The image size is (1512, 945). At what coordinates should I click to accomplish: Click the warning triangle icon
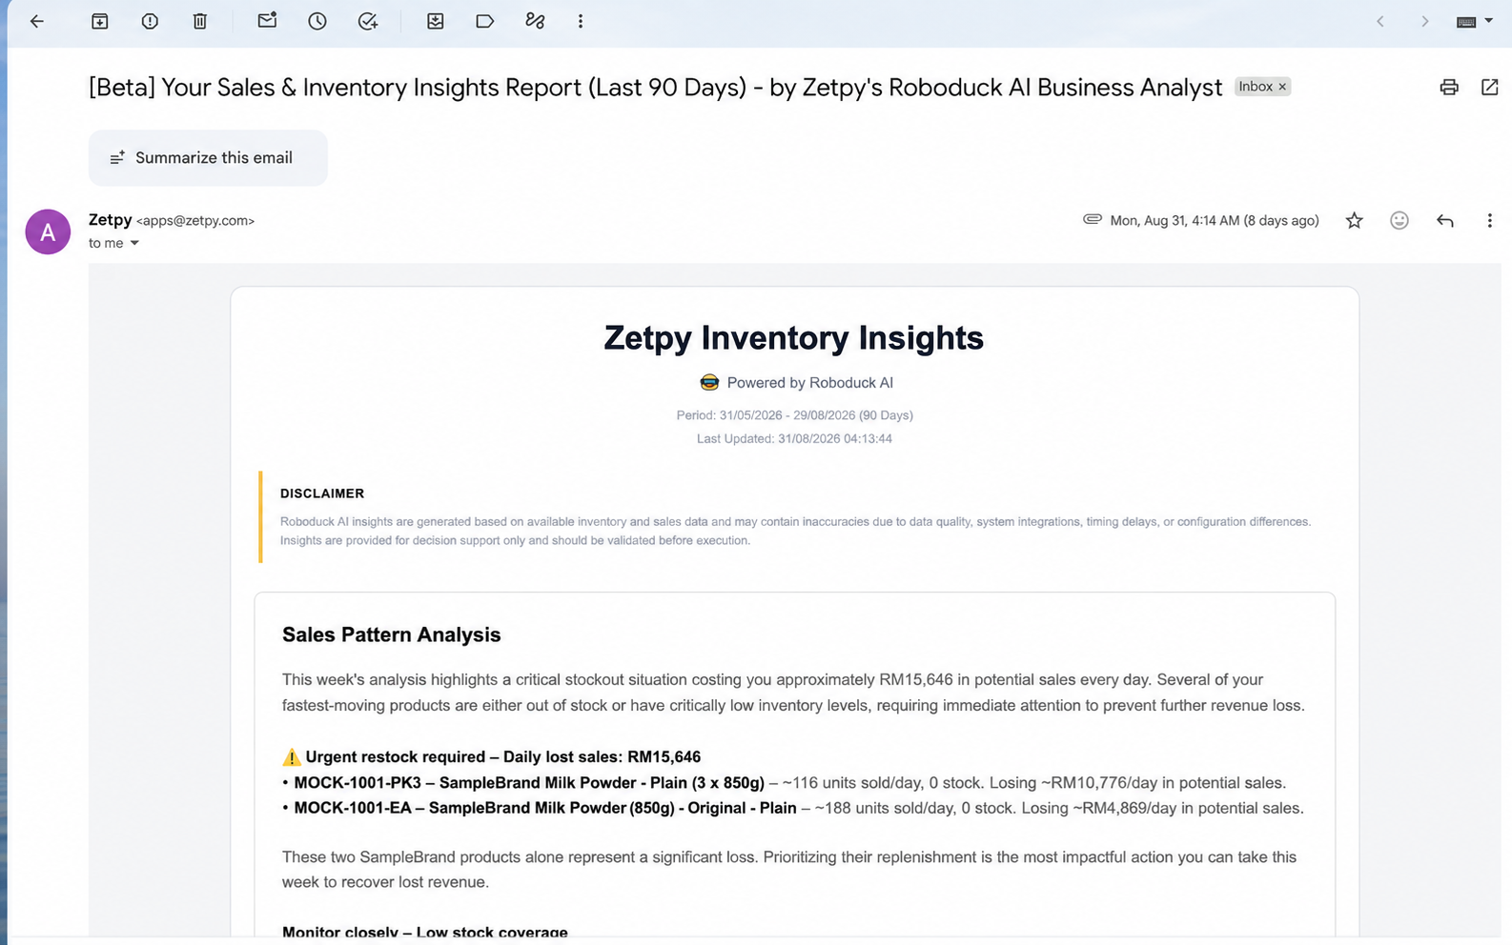tap(292, 757)
